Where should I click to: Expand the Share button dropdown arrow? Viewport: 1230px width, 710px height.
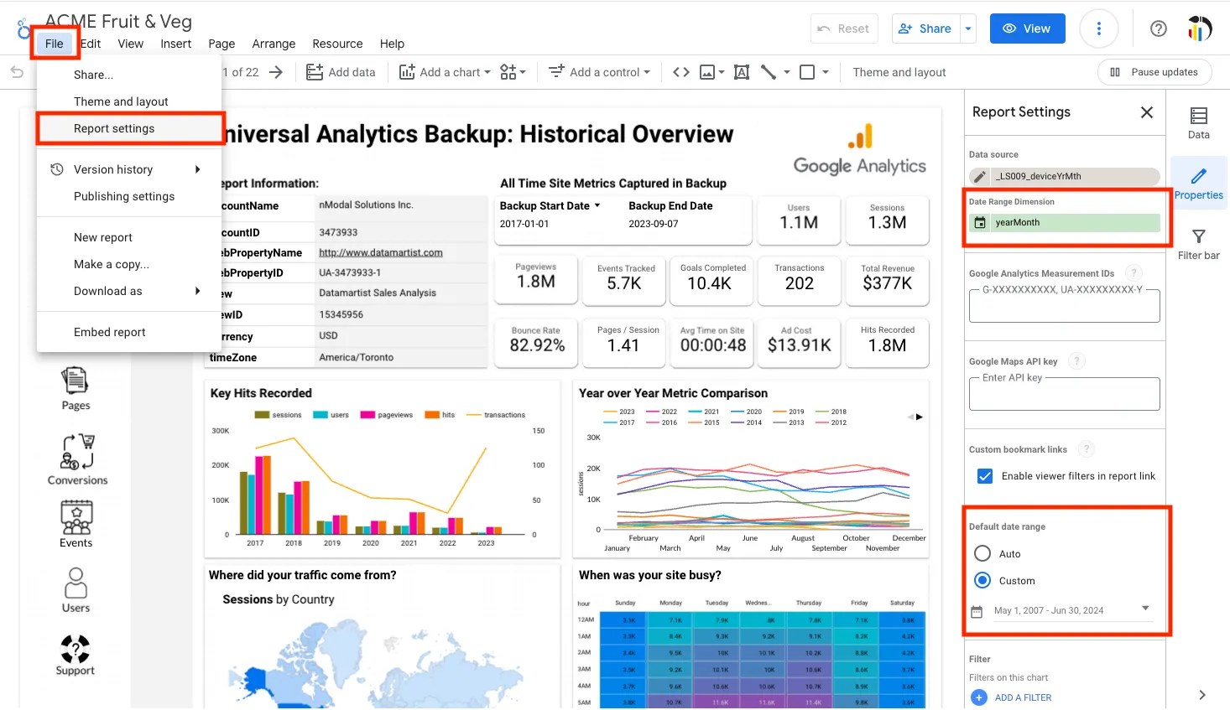967,28
